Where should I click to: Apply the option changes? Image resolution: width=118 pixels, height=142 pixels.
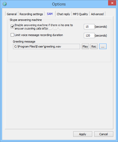click(83, 134)
